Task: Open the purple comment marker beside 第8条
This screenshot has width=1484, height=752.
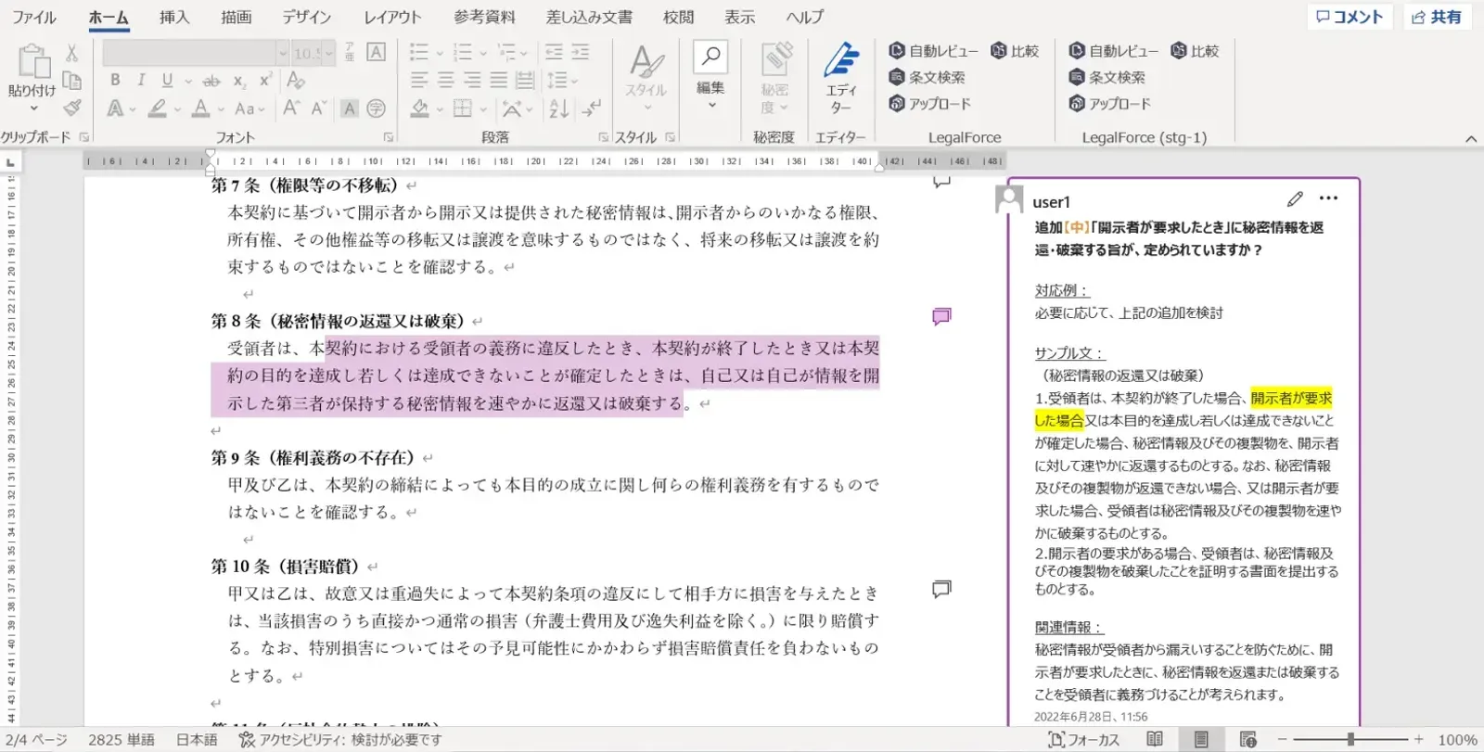Action: click(941, 317)
